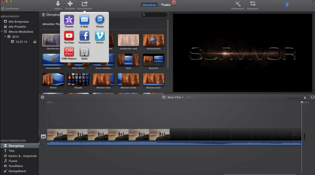Select the Herauswirbeln transition
The width and height of the screenshot is (315, 175).
click(x=53, y=60)
